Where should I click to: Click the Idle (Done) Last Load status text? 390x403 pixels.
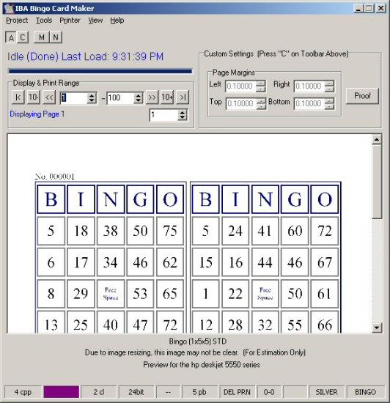(x=85, y=56)
